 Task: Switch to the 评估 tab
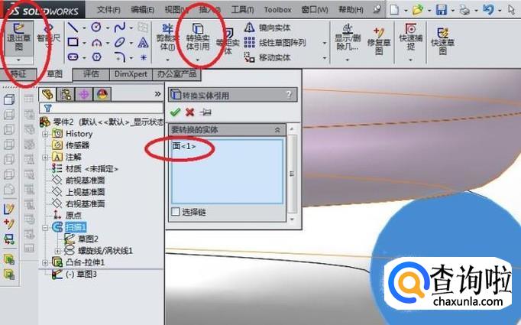click(91, 74)
